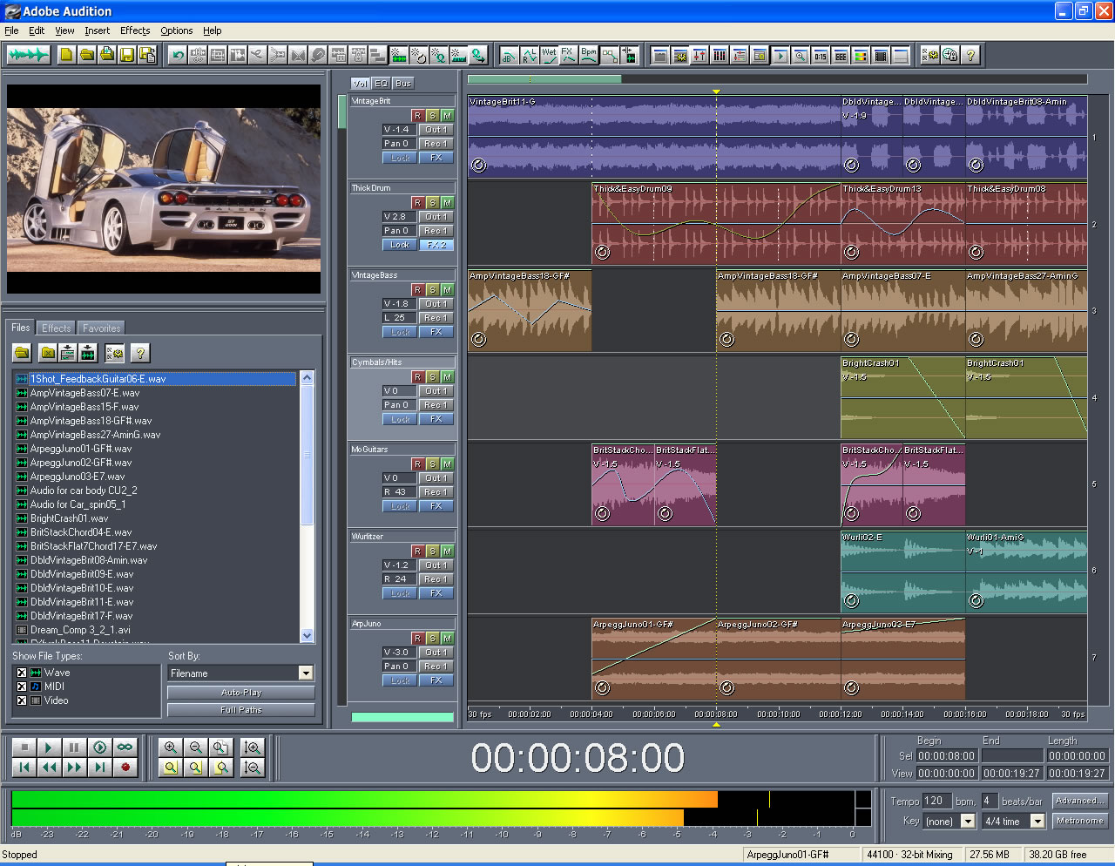
Task: Click the Save session disk icon
Action: pos(127,55)
